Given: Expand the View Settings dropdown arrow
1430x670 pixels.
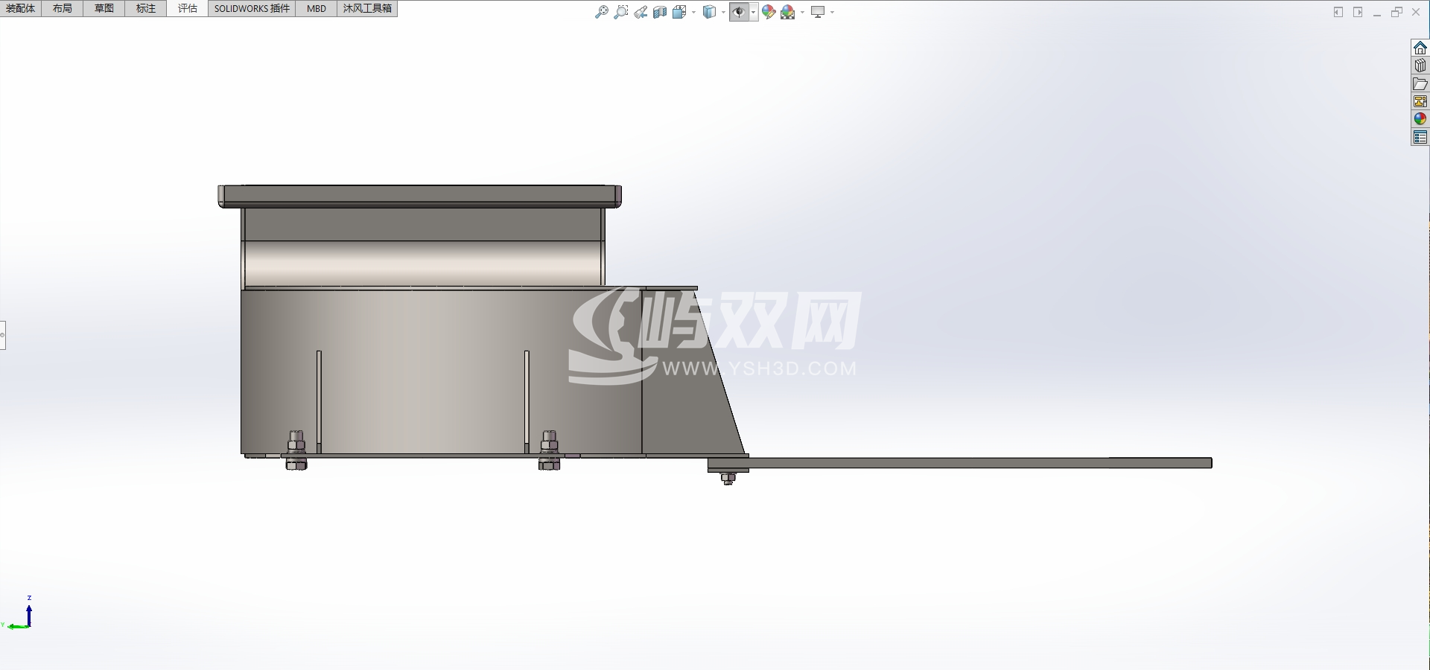Looking at the screenshot, I should click(x=832, y=12).
